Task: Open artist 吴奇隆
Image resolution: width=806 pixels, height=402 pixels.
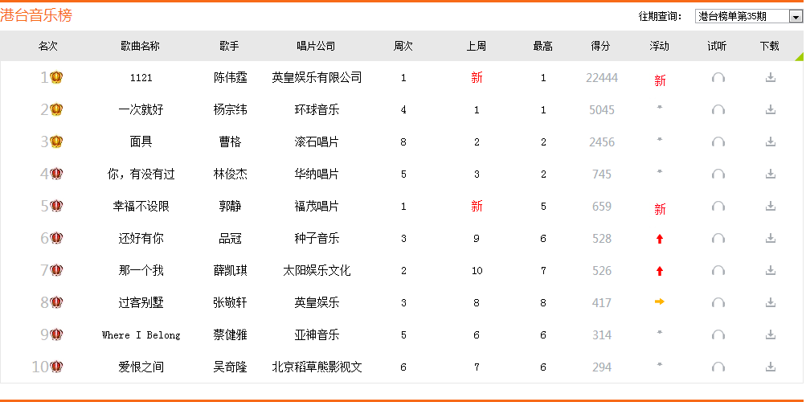Action: tap(231, 367)
